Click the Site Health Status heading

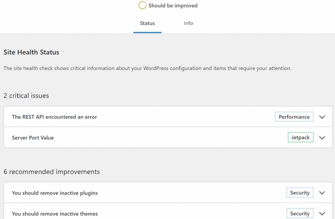click(31, 52)
